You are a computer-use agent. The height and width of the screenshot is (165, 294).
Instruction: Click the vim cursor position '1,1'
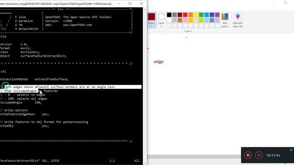click(x=112, y=161)
